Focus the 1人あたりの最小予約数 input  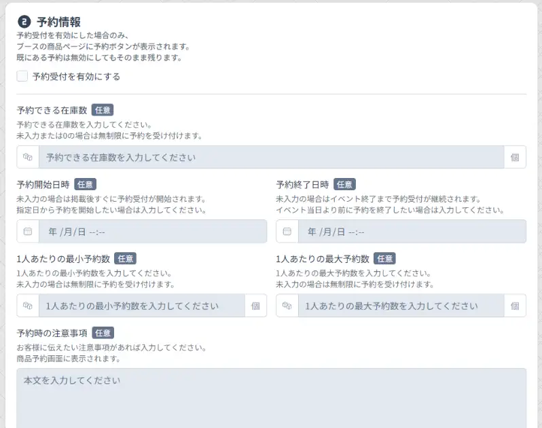pyautogui.click(x=141, y=306)
